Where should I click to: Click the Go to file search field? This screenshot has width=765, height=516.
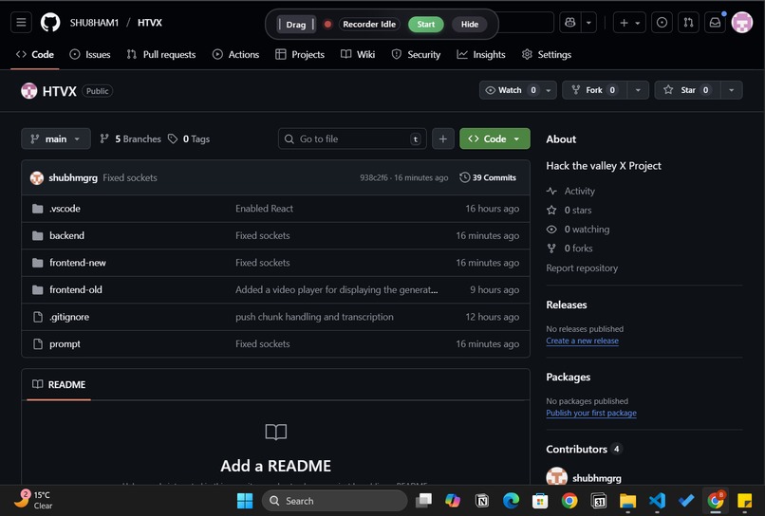click(351, 138)
